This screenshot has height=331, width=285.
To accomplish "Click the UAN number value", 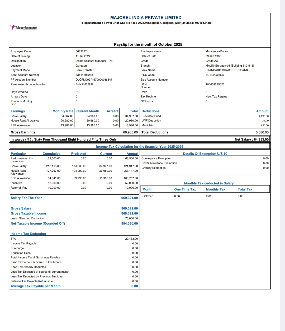I will [215, 84].
